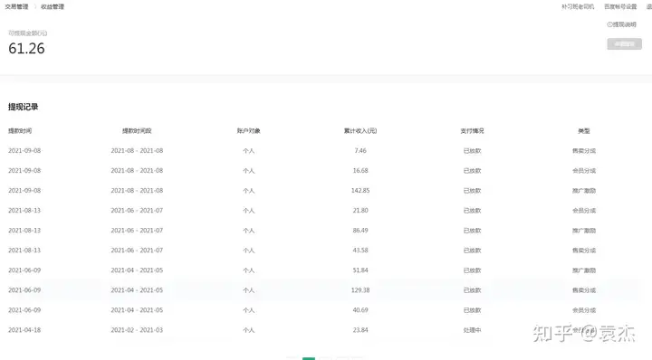Select the row with income 129.38
652x360 pixels.
(x=326, y=290)
